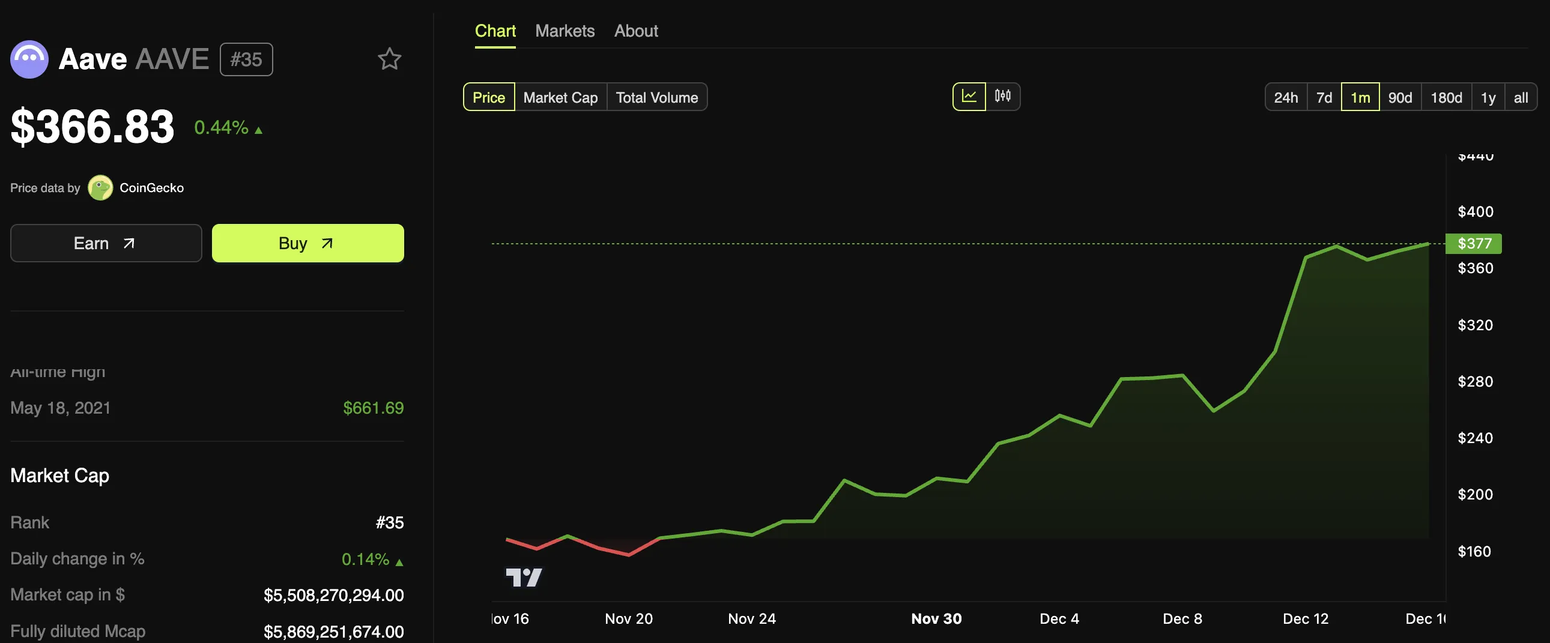
Task: Click the $661.69 all-time high value
Action: [373, 408]
